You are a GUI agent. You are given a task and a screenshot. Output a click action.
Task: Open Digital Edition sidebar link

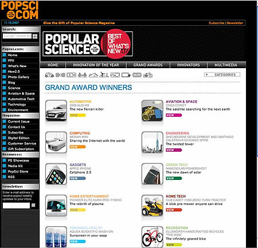click(x=19, y=138)
